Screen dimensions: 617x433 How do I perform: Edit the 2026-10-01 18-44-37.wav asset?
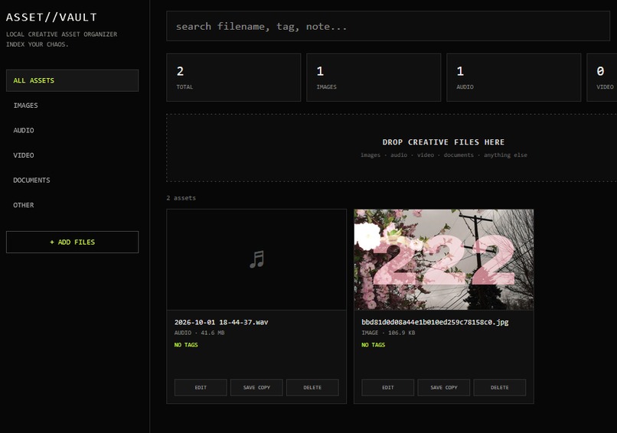point(201,387)
